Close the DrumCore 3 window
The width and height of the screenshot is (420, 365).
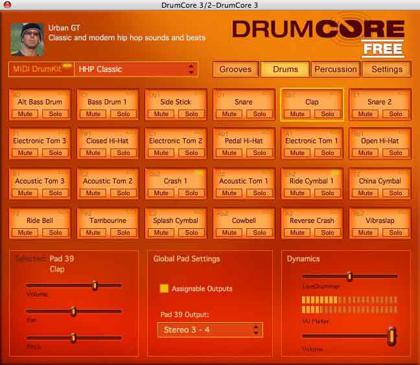pos(7,5)
